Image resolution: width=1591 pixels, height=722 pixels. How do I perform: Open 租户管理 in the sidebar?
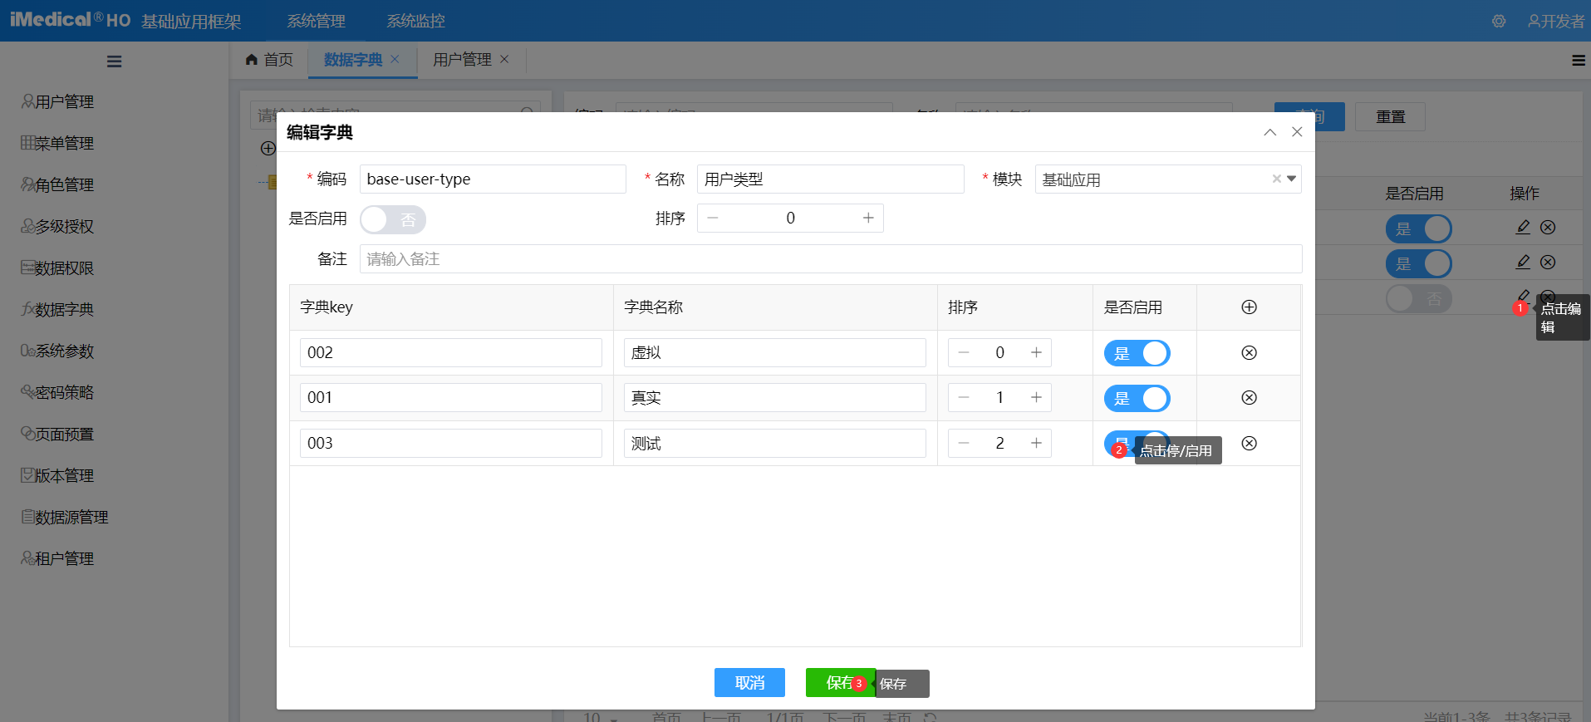coord(57,558)
